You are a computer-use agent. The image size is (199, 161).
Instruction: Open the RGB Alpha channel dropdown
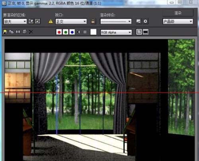click(116, 32)
